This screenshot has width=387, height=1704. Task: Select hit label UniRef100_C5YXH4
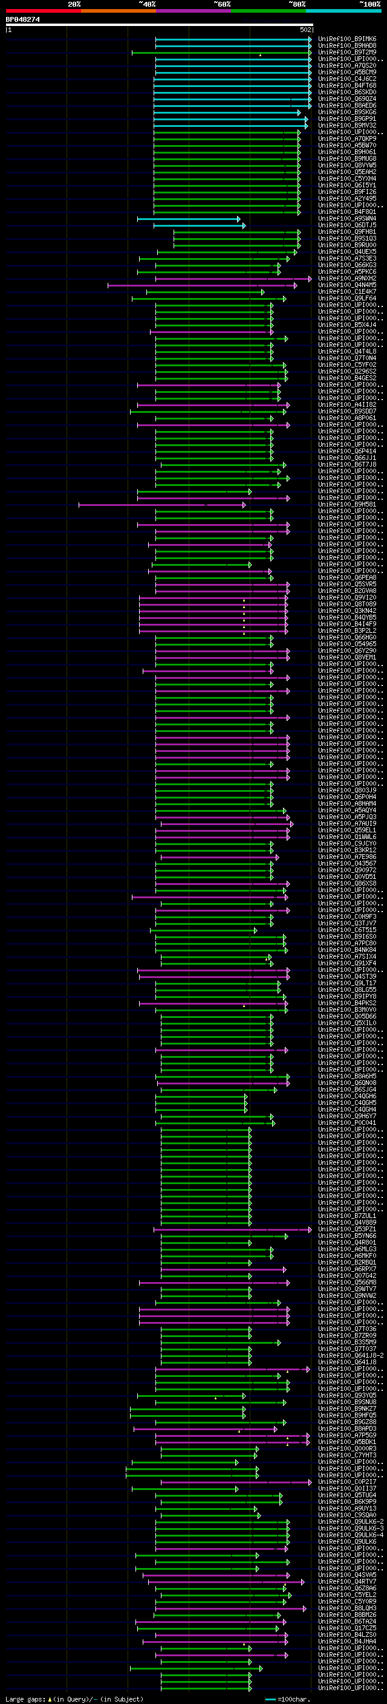pyautogui.click(x=347, y=178)
